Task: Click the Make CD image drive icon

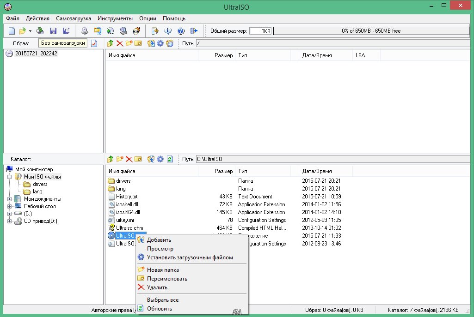Action: point(84,31)
